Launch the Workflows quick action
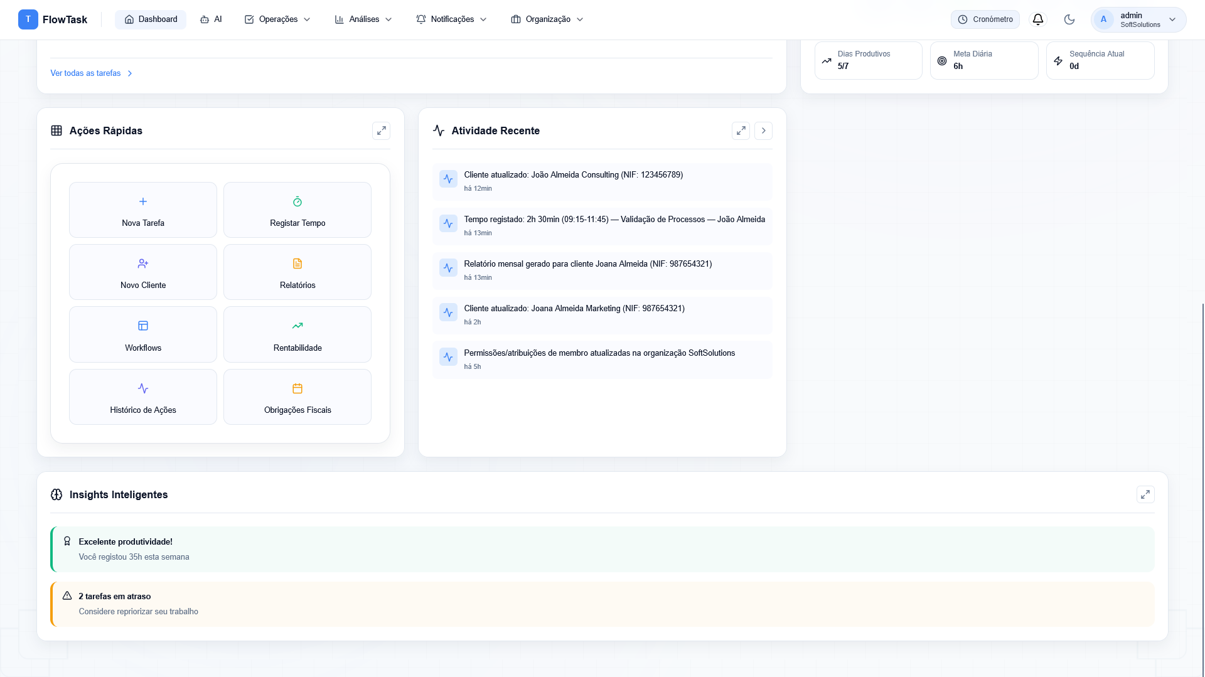The image size is (1205, 677). [x=143, y=334]
